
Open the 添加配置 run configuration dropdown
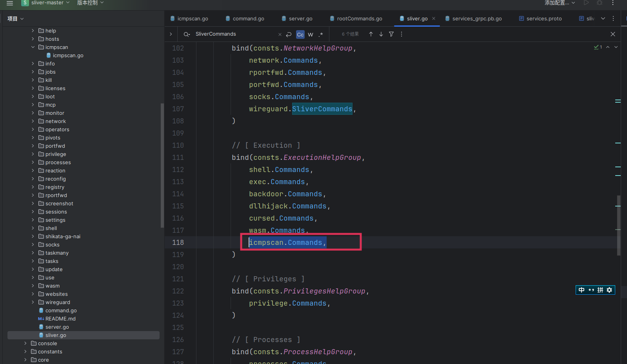point(559,3)
